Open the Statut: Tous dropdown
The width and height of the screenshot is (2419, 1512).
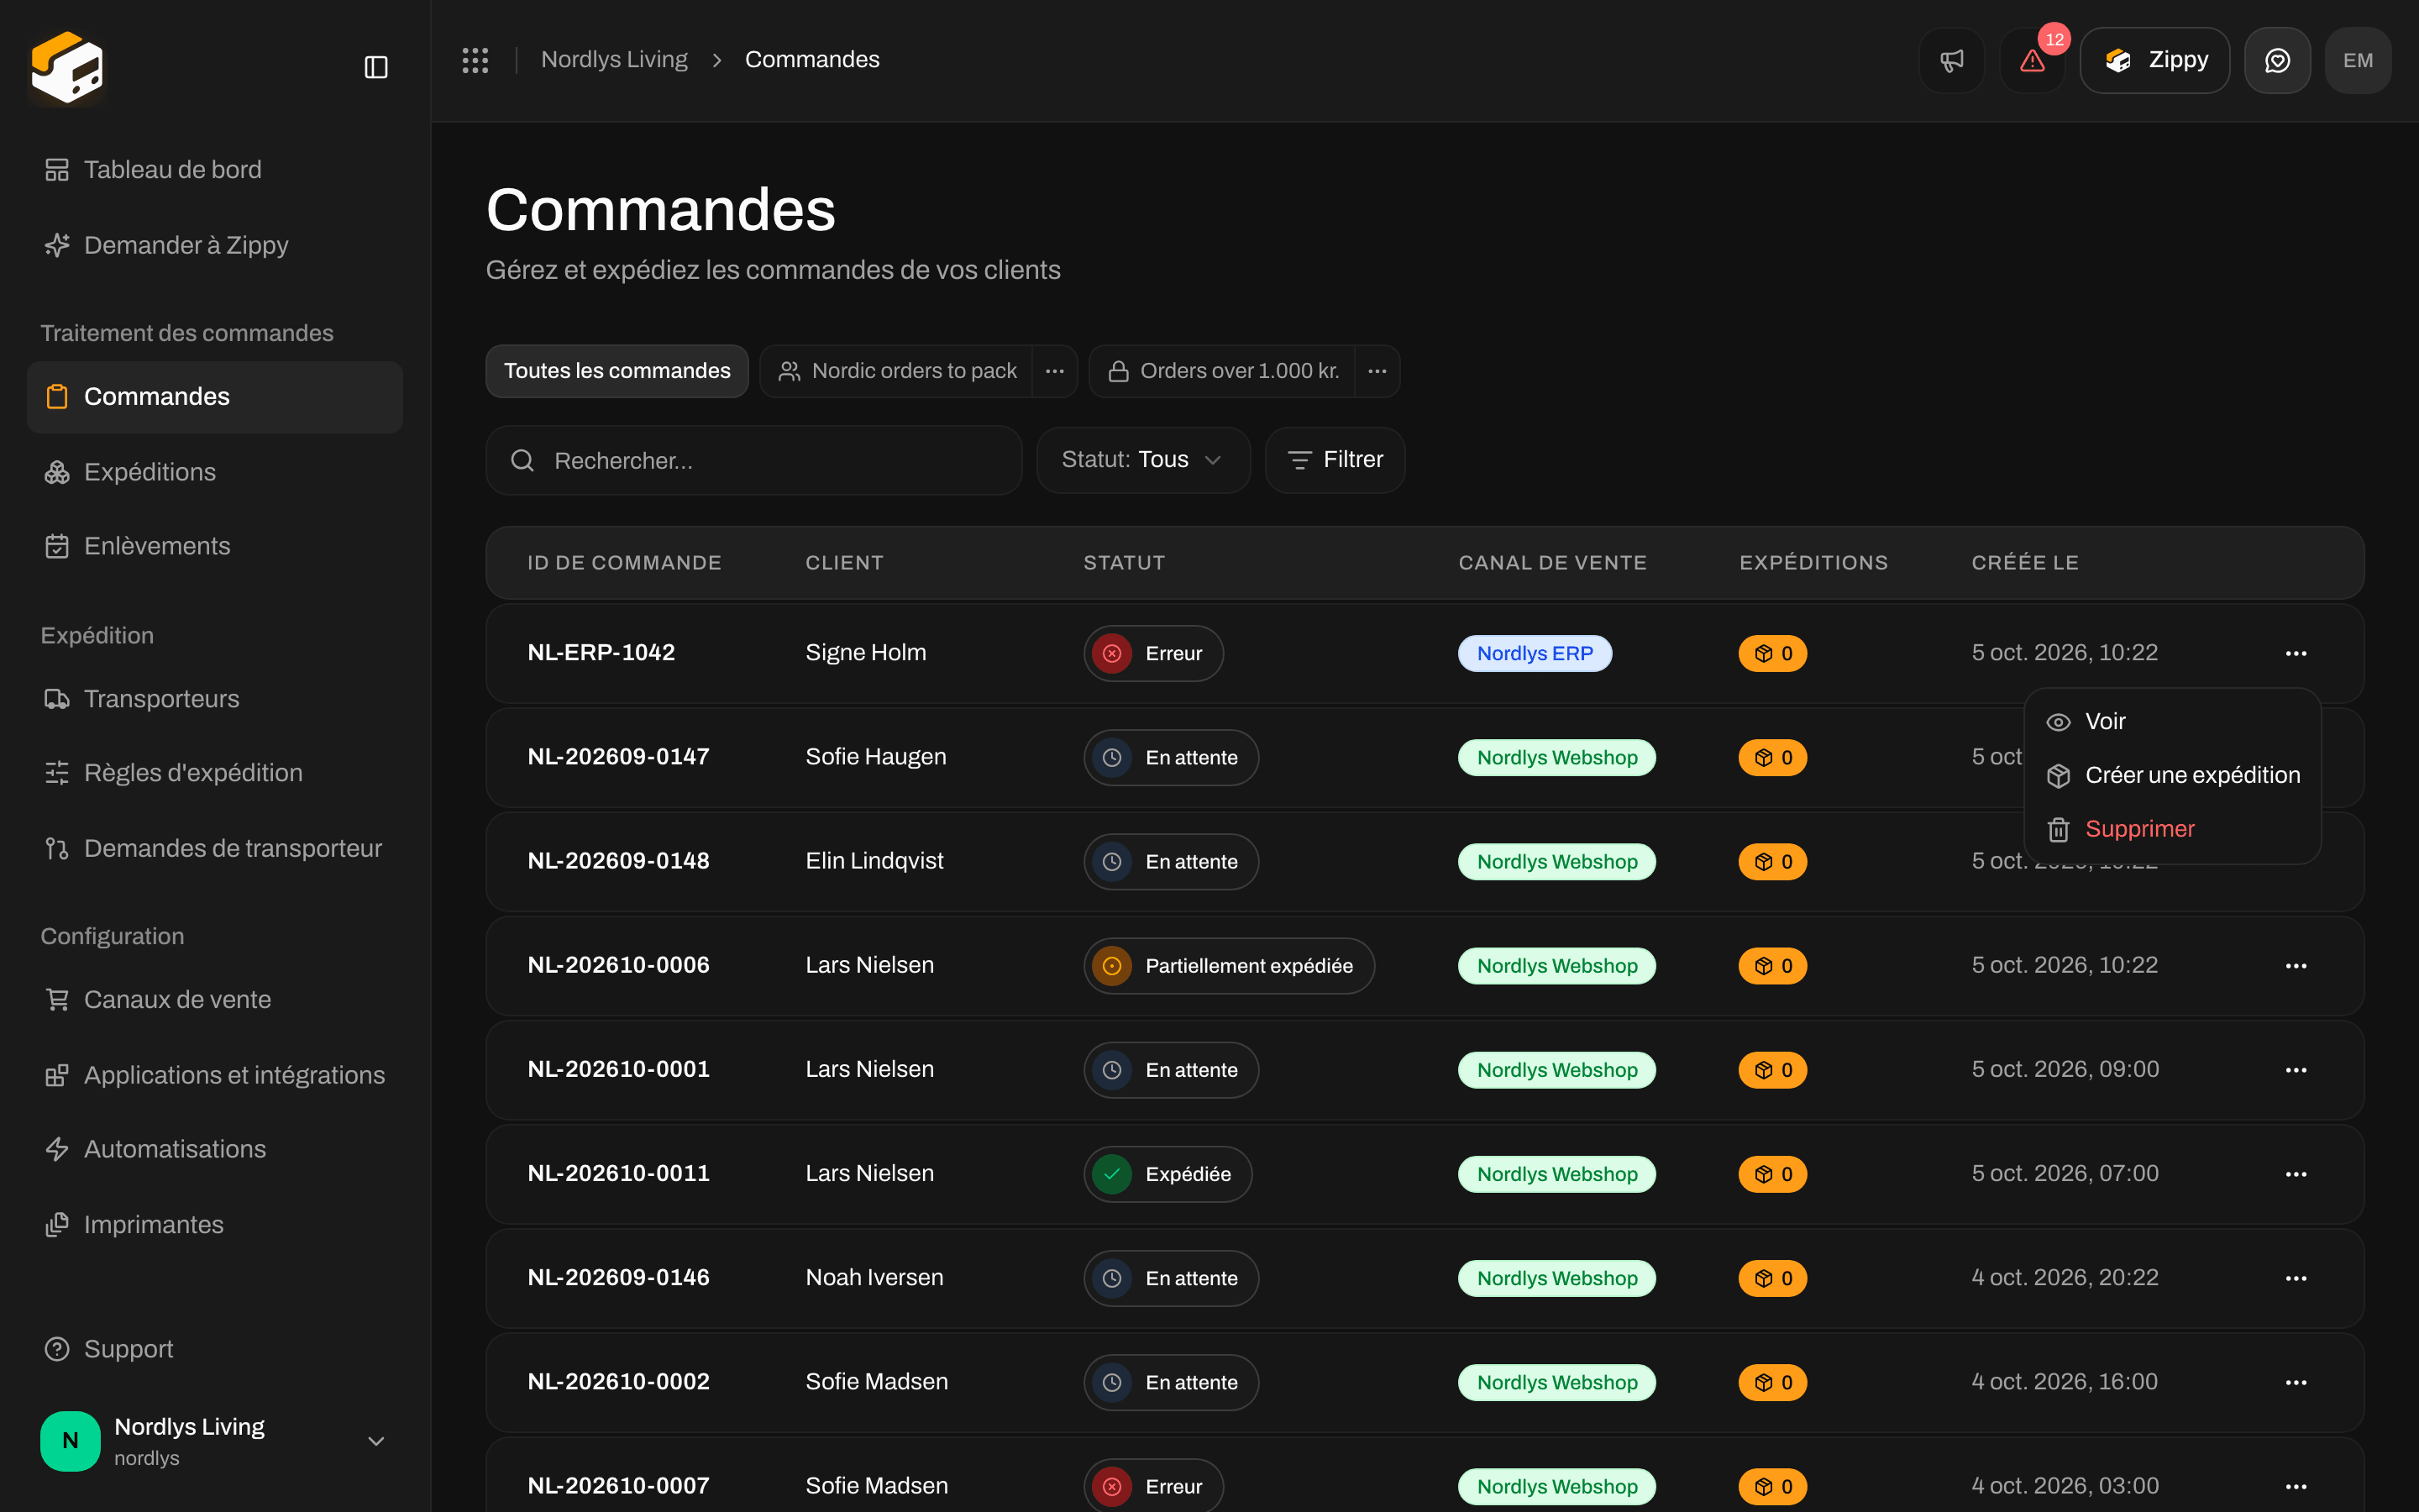click(1143, 460)
